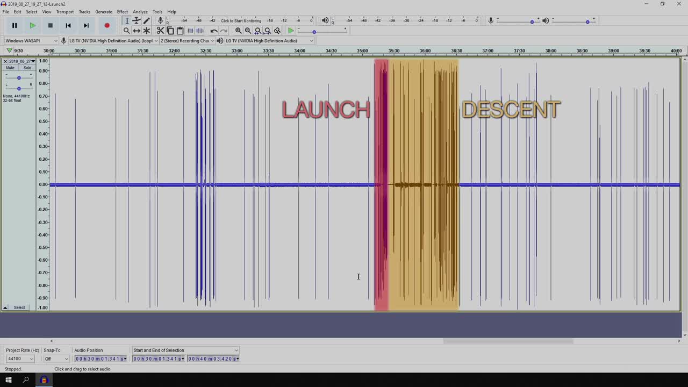Image resolution: width=688 pixels, height=387 pixels.
Task: Click the Fit Project to Width icon
Action: point(267,31)
